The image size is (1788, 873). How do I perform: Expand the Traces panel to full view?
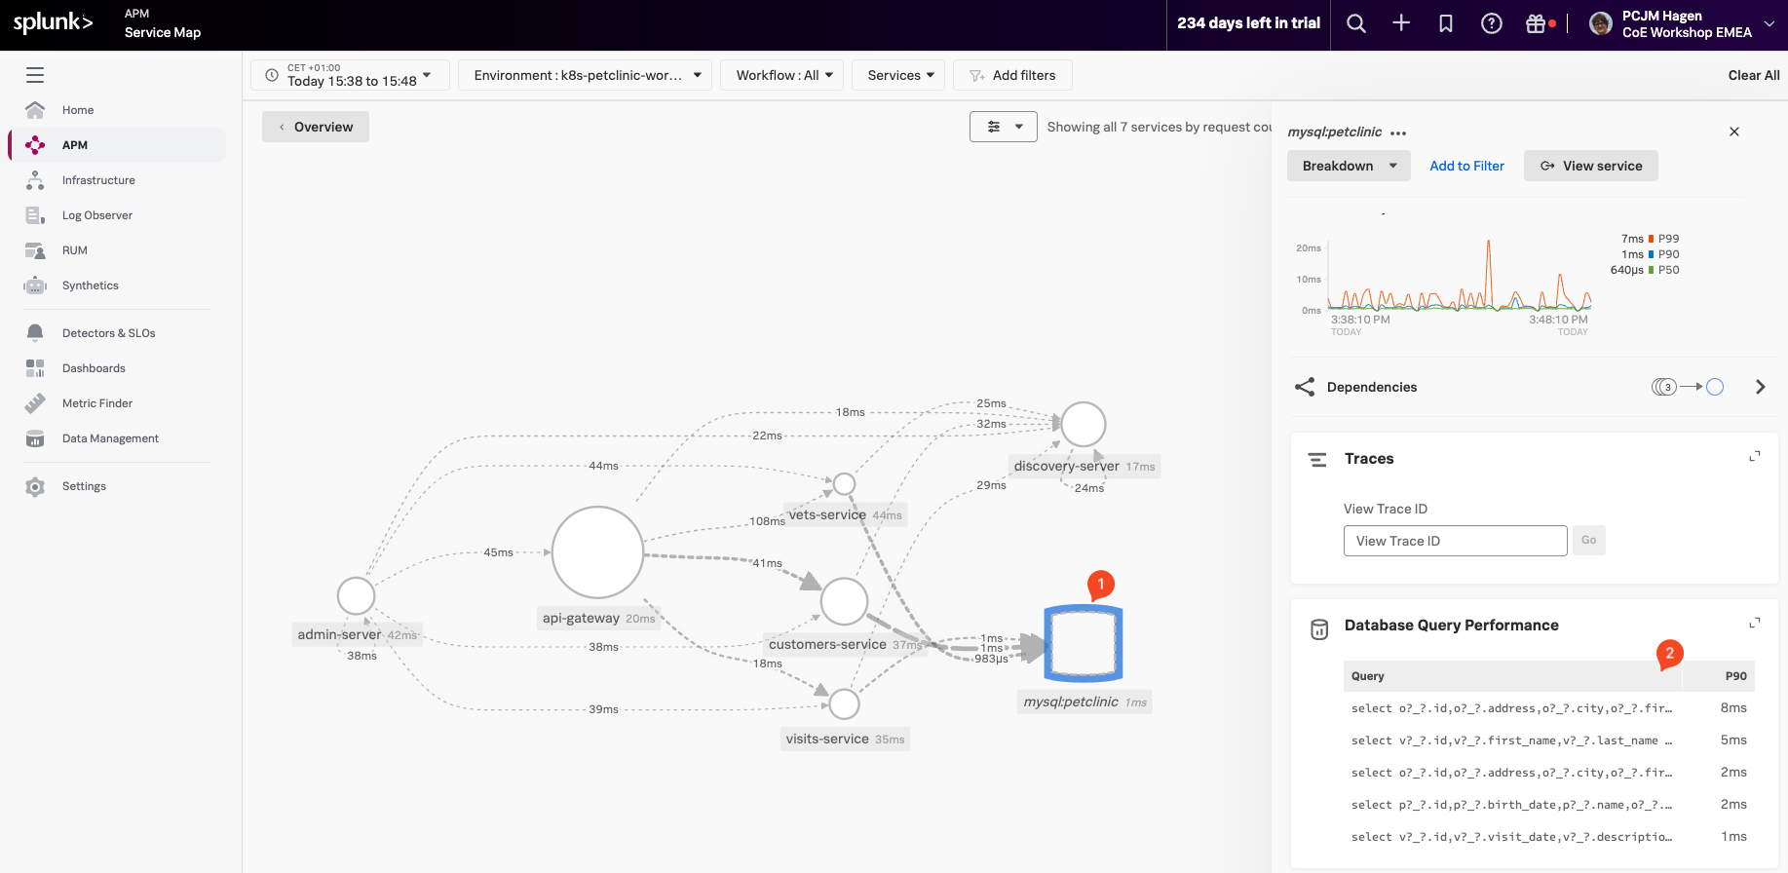[x=1754, y=457]
